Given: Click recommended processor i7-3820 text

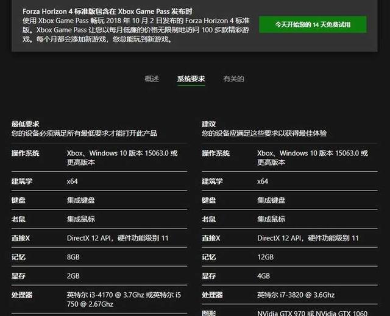Looking at the screenshot, I should (296, 295).
